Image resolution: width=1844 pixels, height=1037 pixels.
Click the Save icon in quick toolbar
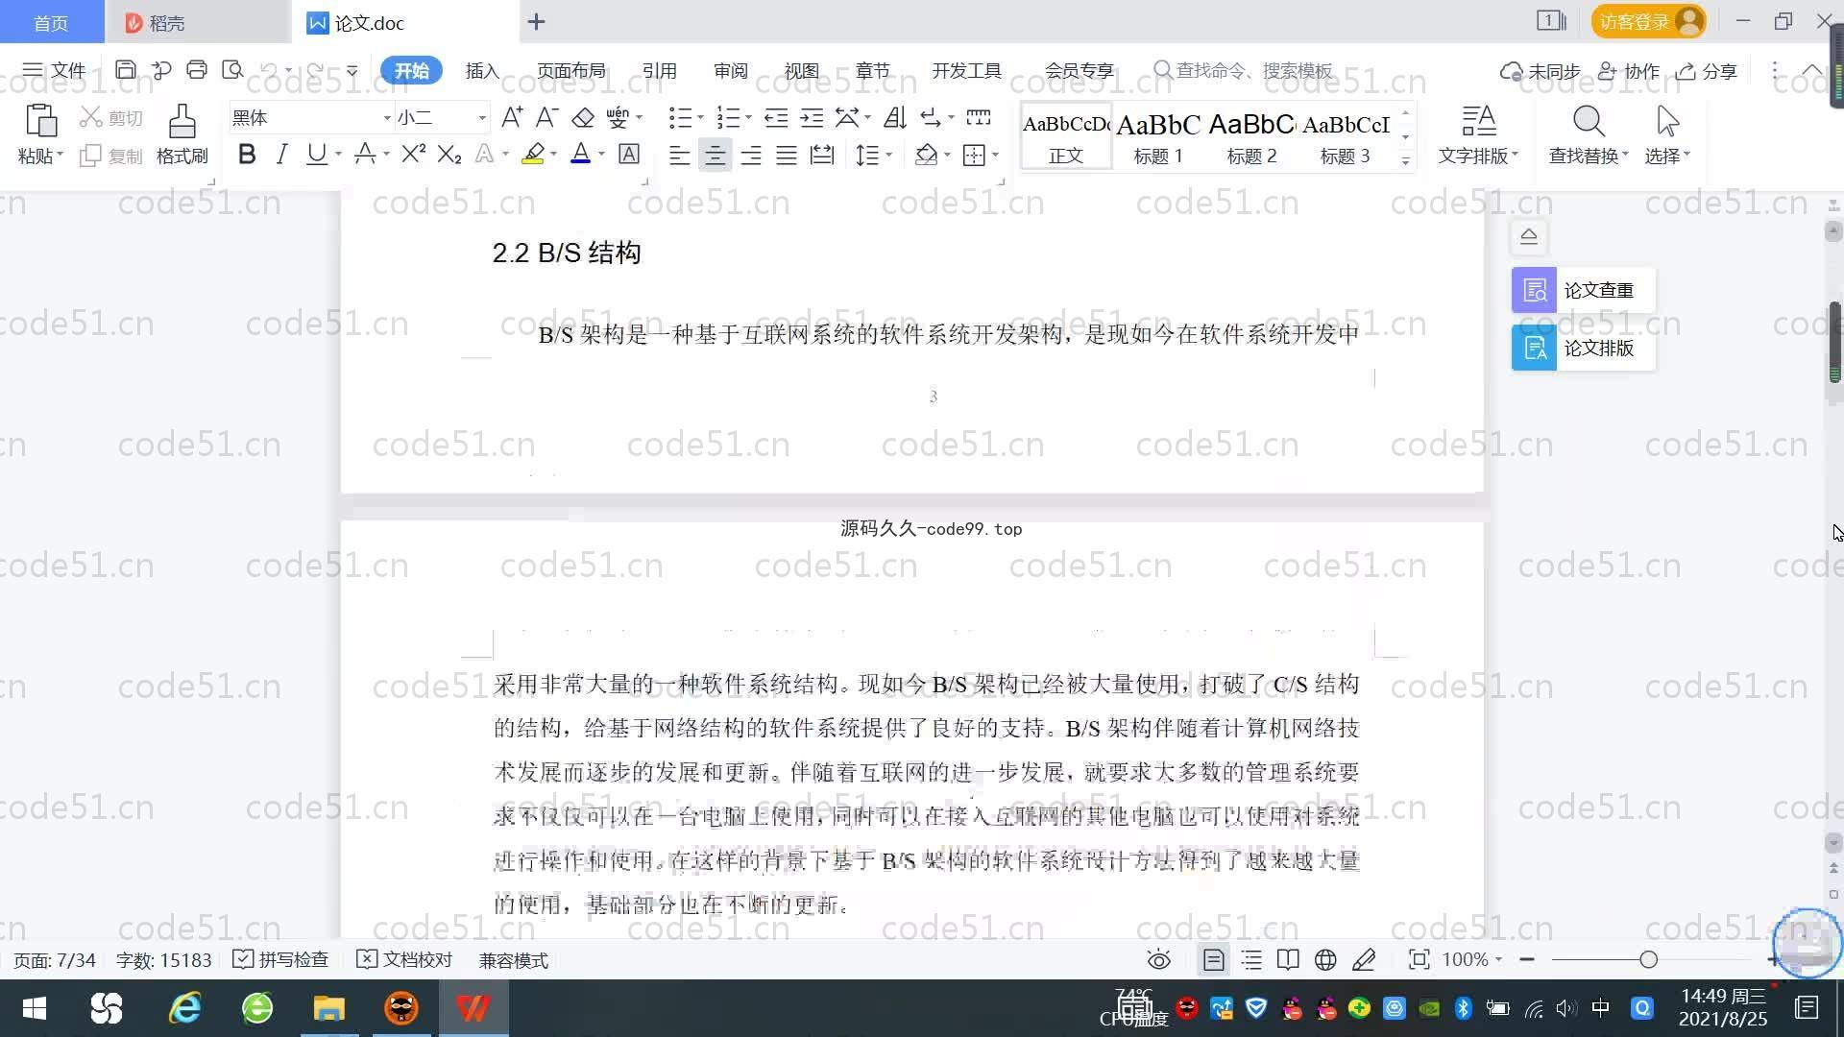[125, 70]
